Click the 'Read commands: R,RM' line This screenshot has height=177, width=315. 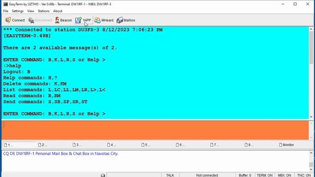[31, 96]
